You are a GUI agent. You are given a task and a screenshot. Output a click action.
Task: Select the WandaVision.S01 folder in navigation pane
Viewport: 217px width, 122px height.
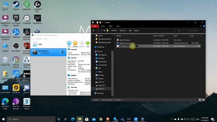[x=104, y=42]
